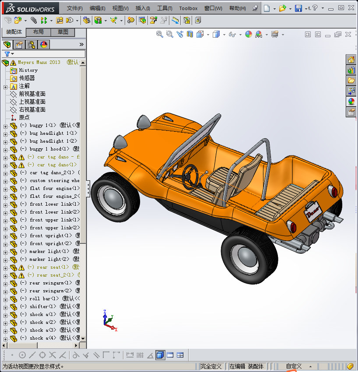Click the Edit Appearance color ball icon
Viewport: 358px width, 372px height.
tap(248, 34)
